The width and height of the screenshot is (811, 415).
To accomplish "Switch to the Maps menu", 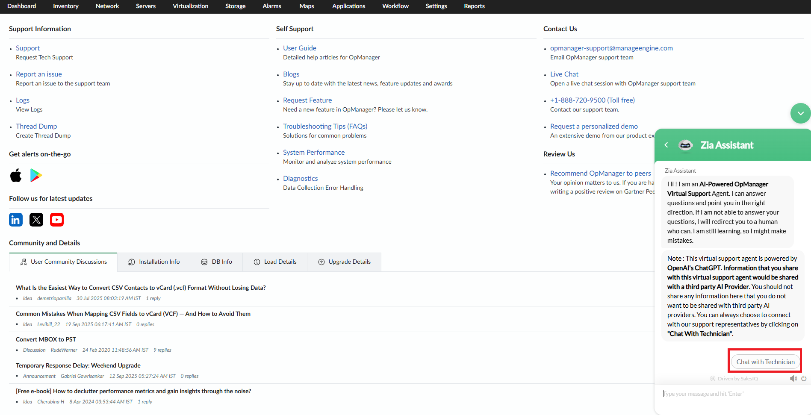I will coord(307,6).
